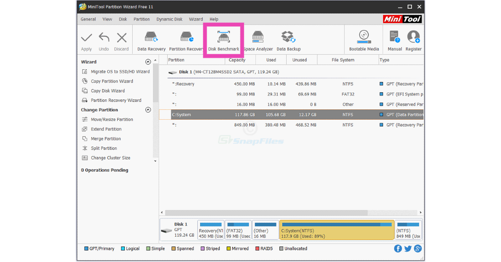Open the Manual icon
501x262 pixels.
point(395,41)
